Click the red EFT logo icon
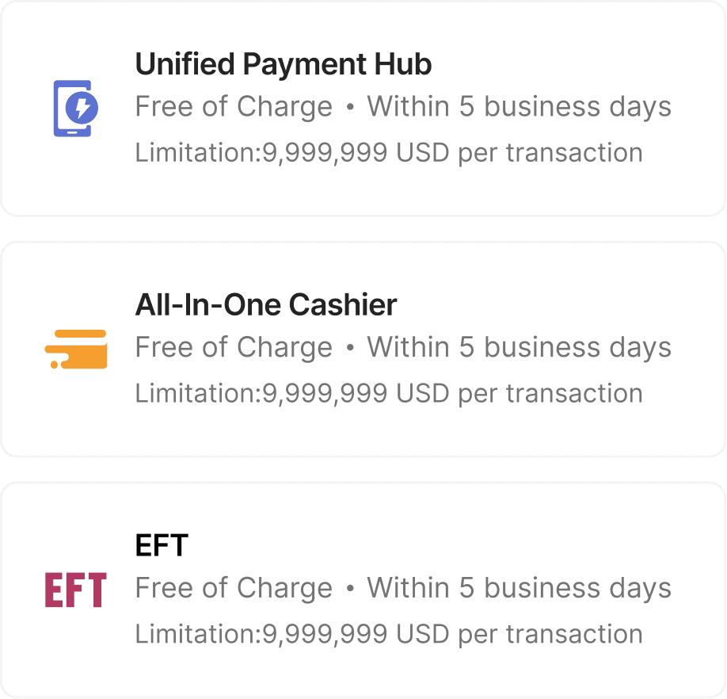This screenshot has height=699, width=727. [x=75, y=590]
